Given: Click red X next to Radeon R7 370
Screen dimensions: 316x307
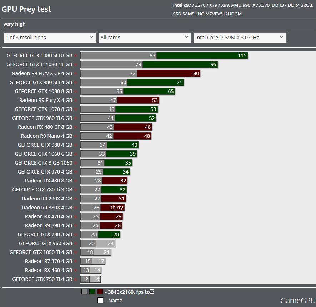Looking at the screenshot, I should click(x=76, y=261).
